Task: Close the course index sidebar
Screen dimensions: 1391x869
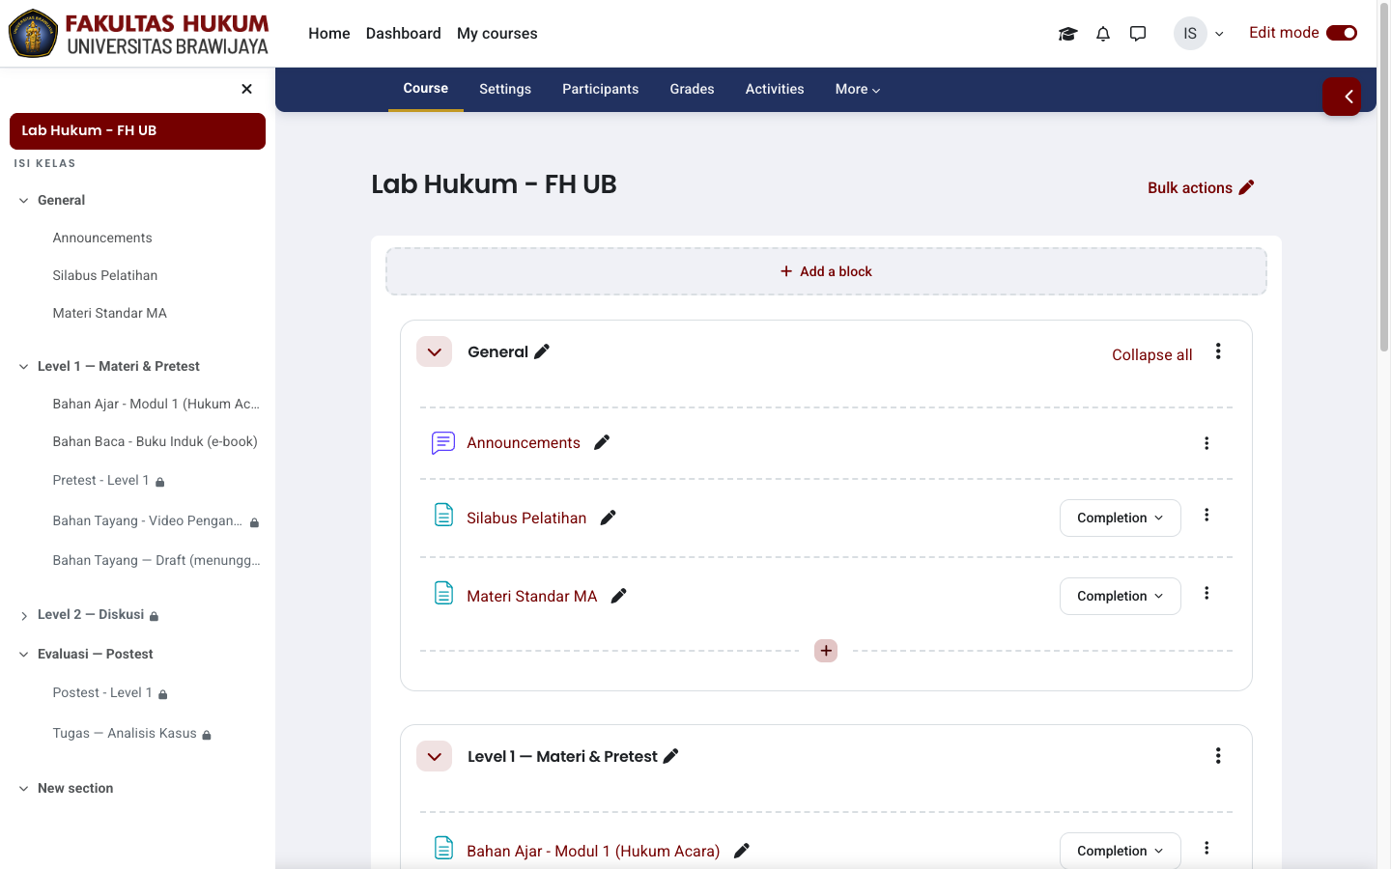Action: [x=246, y=89]
